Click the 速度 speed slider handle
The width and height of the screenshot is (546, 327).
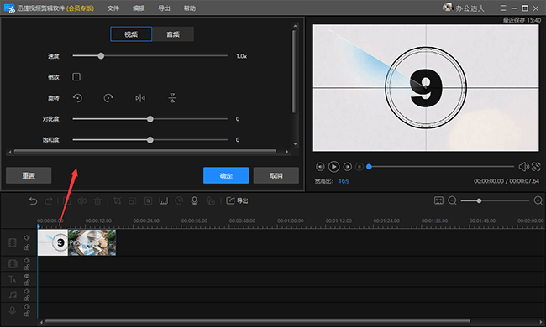(x=101, y=56)
